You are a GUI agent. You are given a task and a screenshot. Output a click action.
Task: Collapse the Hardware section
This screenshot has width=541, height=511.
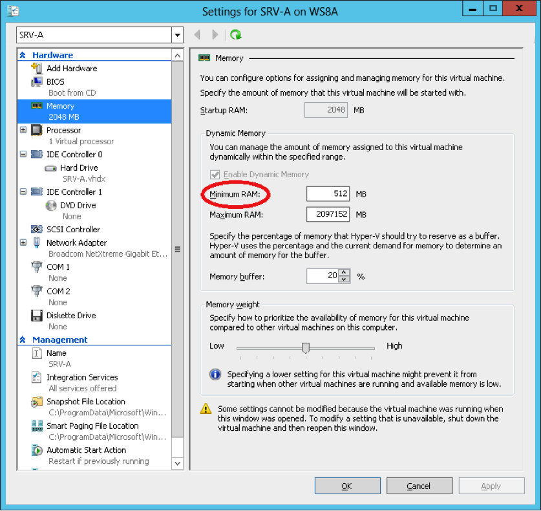[23, 55]
